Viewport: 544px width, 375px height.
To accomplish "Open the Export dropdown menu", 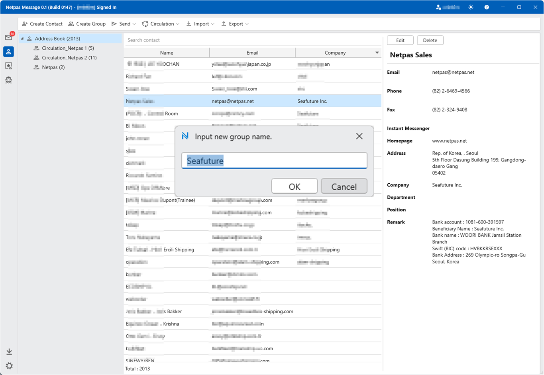I will (x=235, y=24).
